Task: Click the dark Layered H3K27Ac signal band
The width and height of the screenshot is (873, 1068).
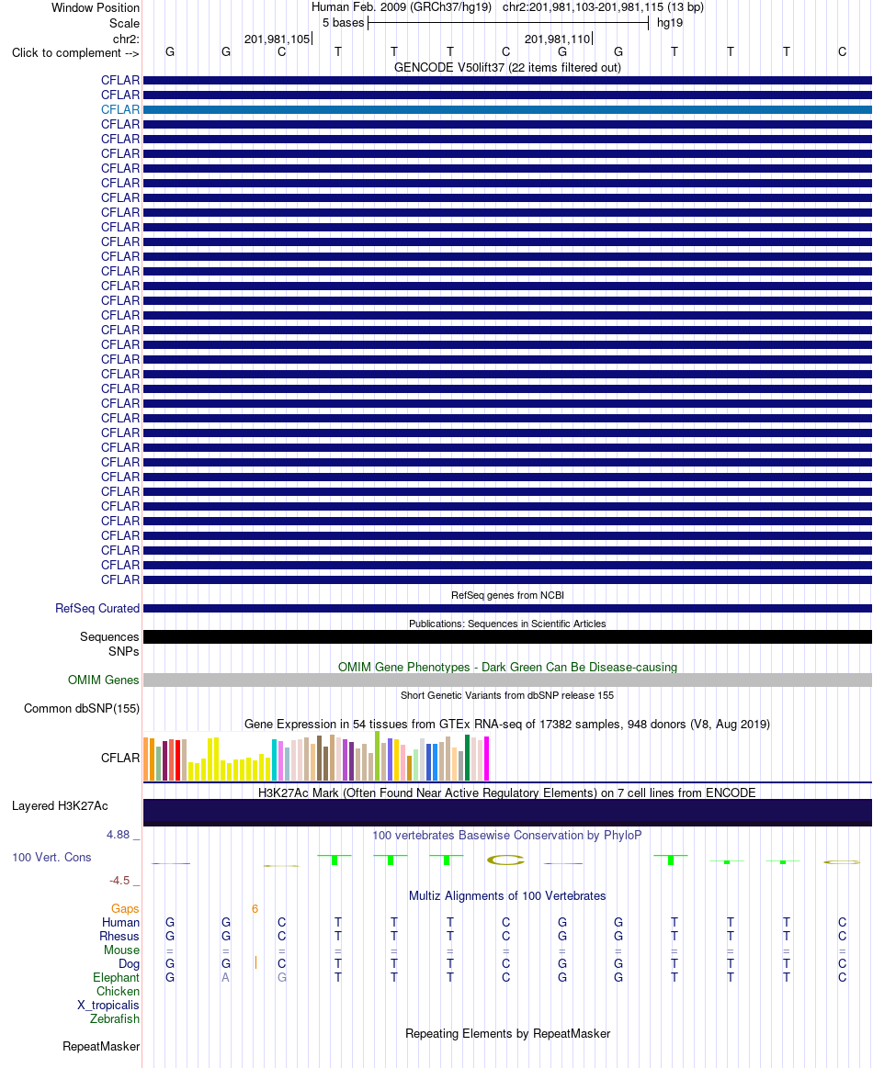Action: (x=507, y=813)
